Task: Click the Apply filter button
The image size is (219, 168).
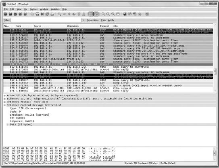Action: (x=111, y=20)
